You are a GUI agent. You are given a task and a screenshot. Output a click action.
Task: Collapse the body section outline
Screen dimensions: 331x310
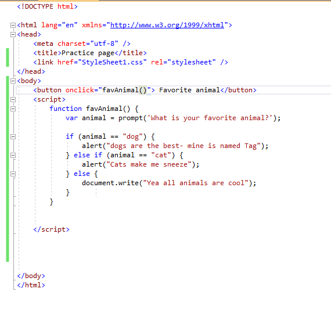pos(13,81)
